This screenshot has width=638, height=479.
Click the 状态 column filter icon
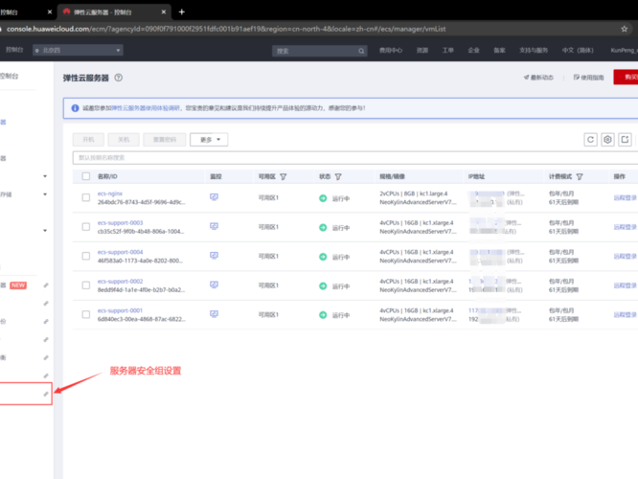pos(338,176)
